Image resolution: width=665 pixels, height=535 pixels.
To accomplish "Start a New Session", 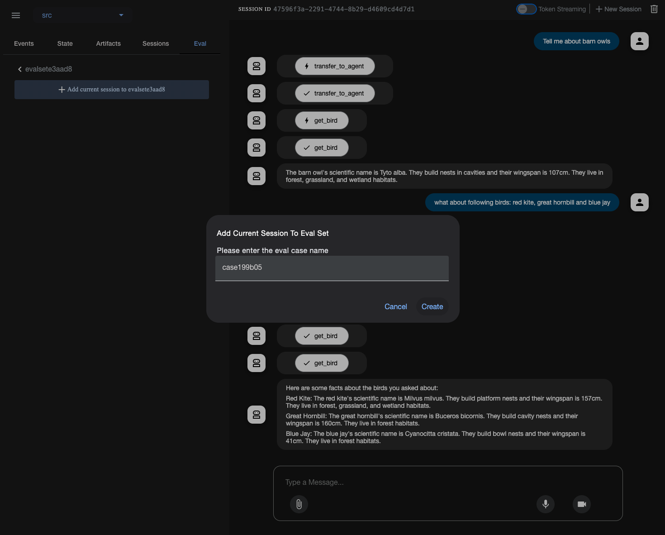I will 618,9.
